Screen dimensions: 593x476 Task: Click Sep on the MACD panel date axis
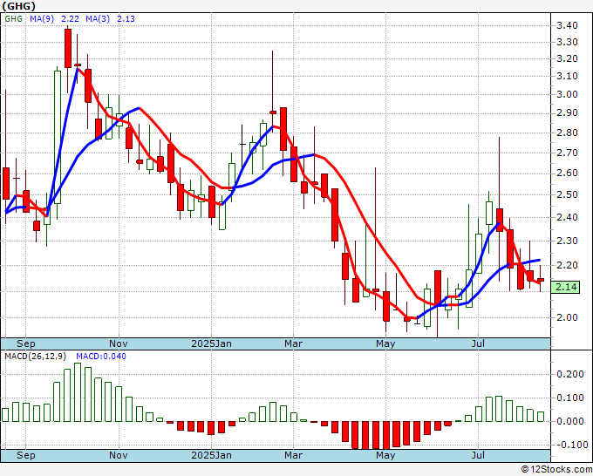(x=25, y=455)
